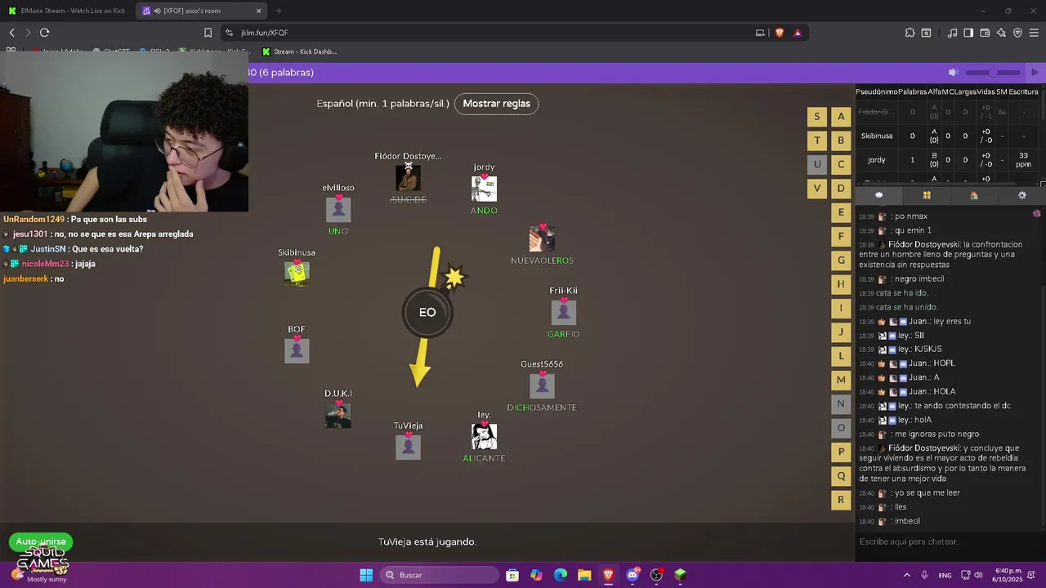
Task: Open Brave Wallet icon
Action: pyautogui.click(x=985, y=33)
